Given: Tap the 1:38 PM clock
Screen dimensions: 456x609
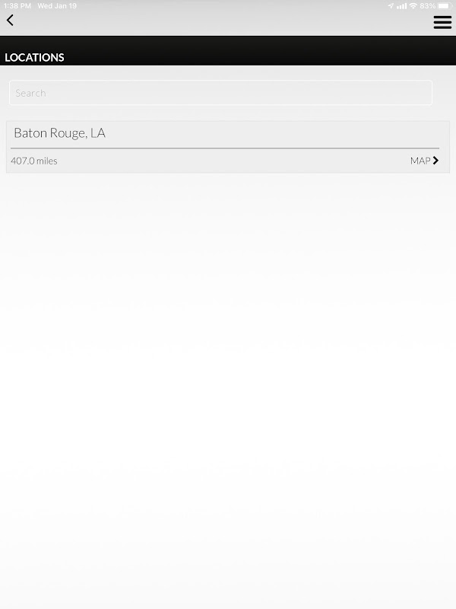Looking at the screenshot, I should click(17, 6).
